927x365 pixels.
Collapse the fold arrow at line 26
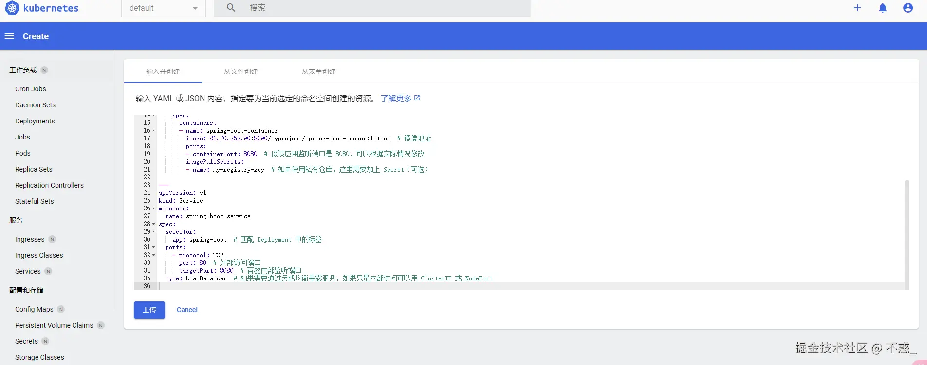[154, 209]
